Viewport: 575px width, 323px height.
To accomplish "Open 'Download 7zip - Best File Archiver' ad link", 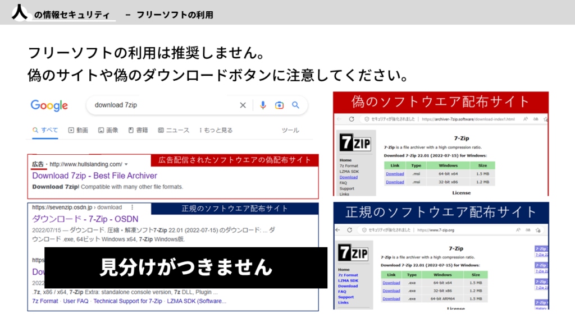I will coord(94,176).
